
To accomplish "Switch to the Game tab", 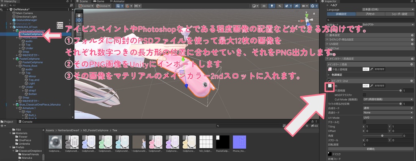I will [x=99, y=1].
